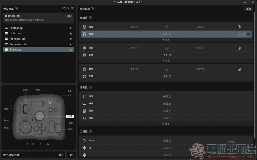This screenshot has height=160, width=257.
Task: Click the REP icon in highlighted 點擊 row
Action: coord(244,34)
